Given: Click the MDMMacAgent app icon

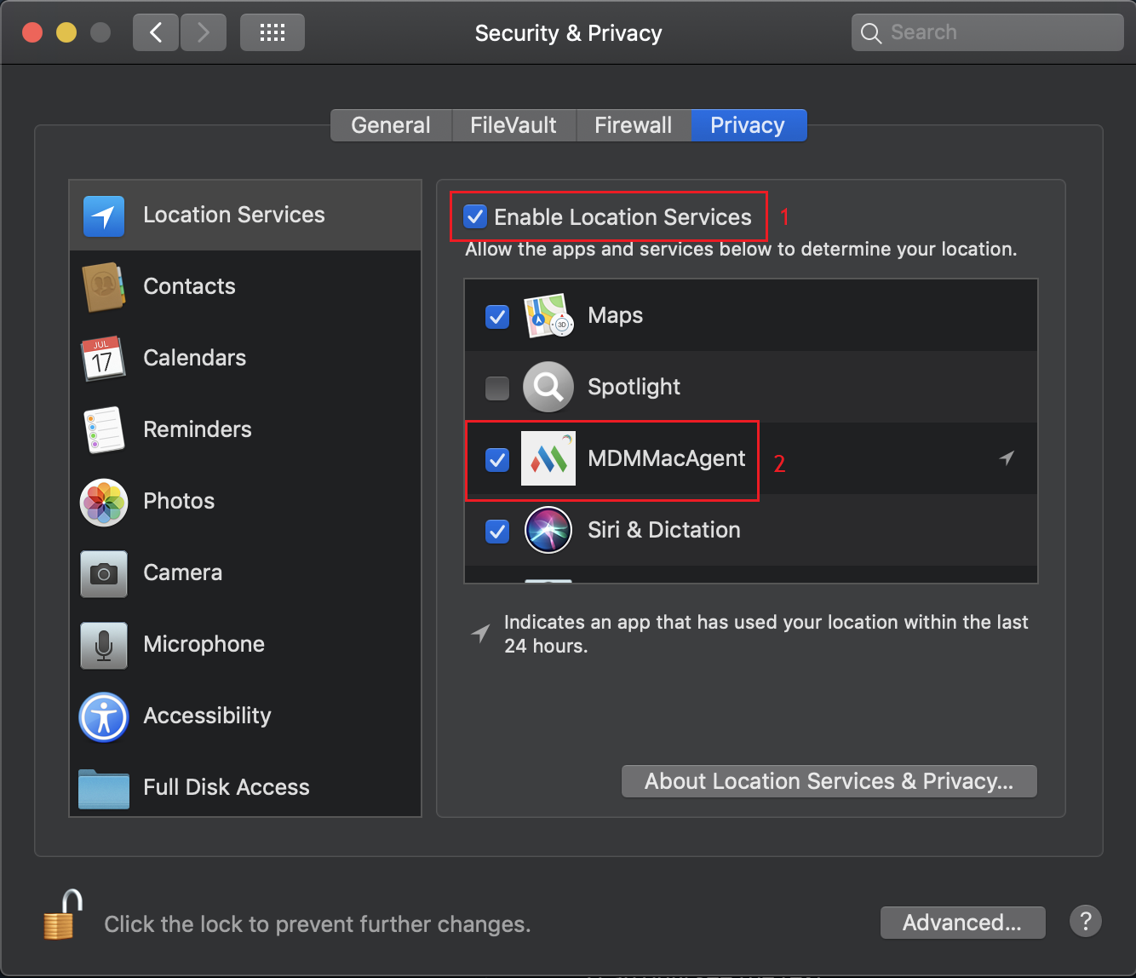Looking at the screenshot, I should coord(548,458).
